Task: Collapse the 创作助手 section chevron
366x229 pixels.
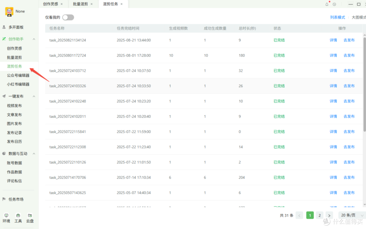Action: tap(34, 39)
